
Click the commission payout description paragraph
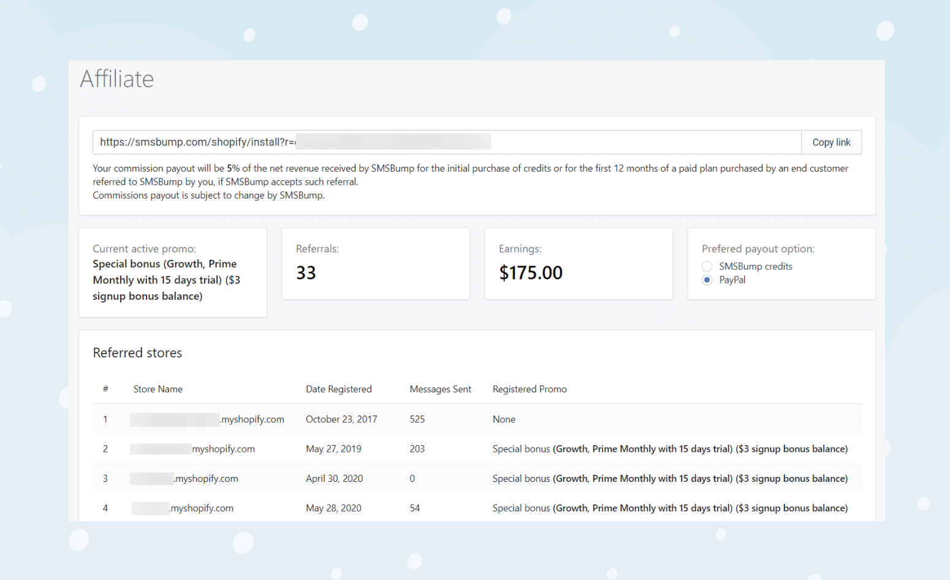[x=471, y=181]
